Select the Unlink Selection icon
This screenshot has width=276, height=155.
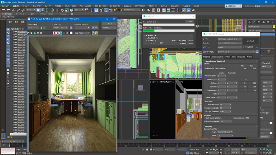pos(18,10)
